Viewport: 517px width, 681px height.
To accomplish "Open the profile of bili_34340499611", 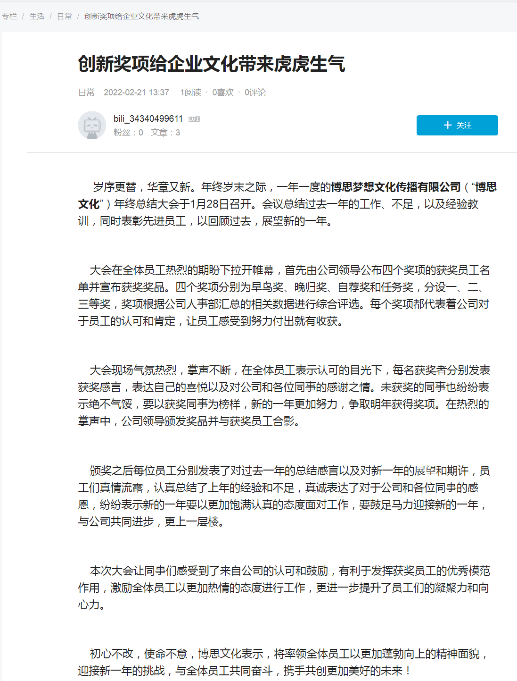I will click(x=148, y=118).
